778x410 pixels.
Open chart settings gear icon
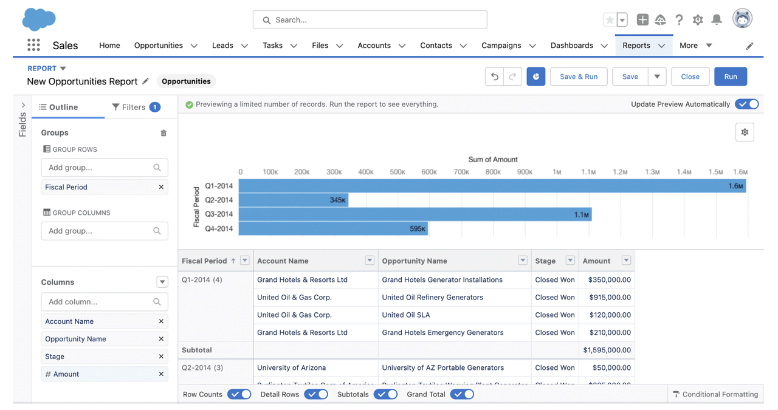coord(745,132)
